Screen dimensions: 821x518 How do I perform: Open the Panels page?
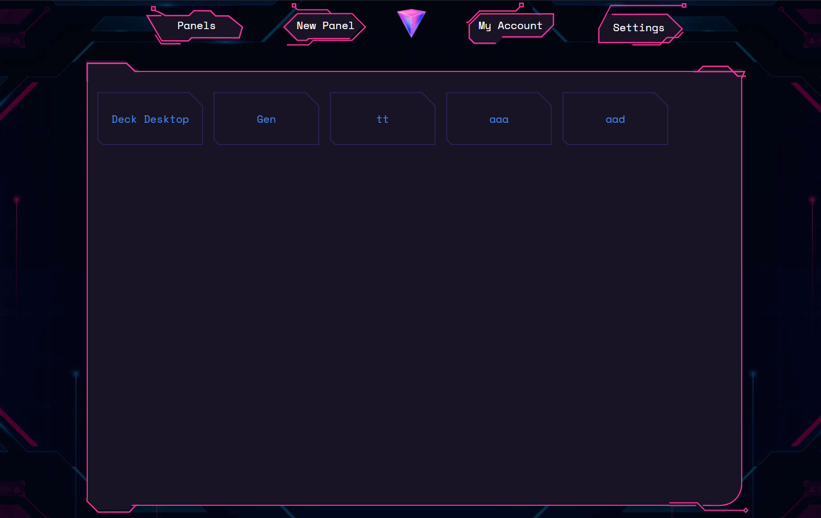tap(196, 26)
